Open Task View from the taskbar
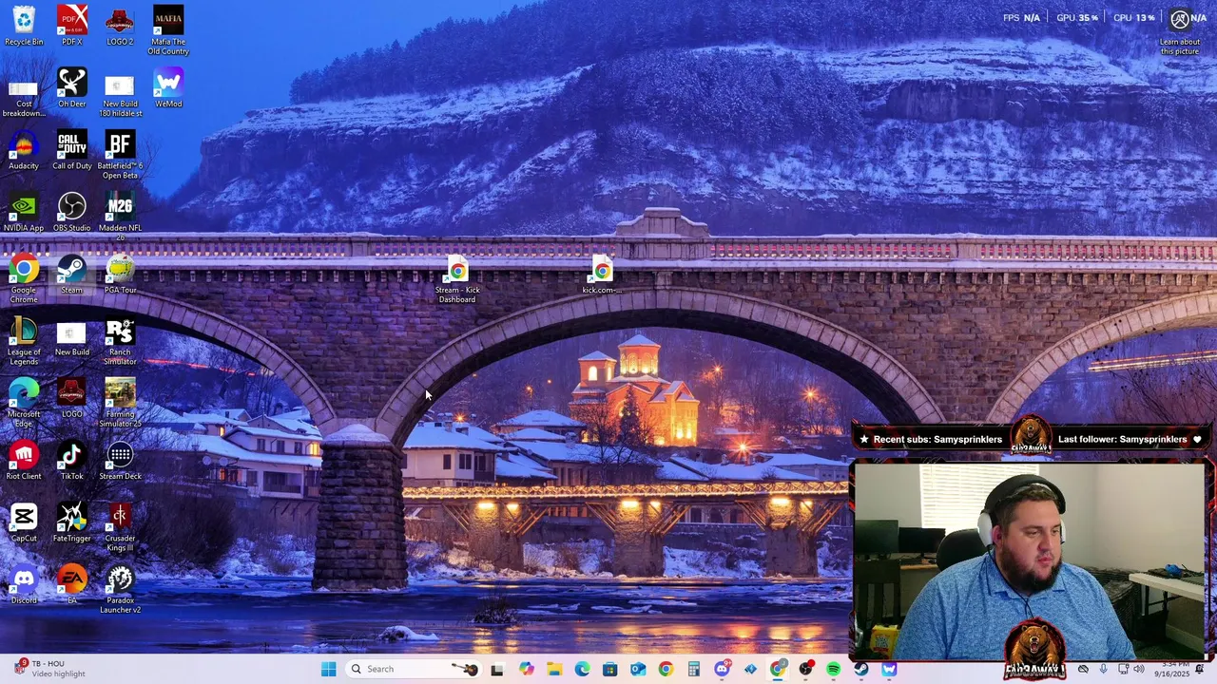 (x=496, y=669)
